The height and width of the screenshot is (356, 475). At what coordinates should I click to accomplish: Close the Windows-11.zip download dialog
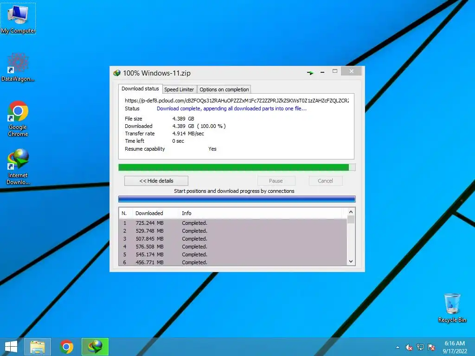[352, 71]
